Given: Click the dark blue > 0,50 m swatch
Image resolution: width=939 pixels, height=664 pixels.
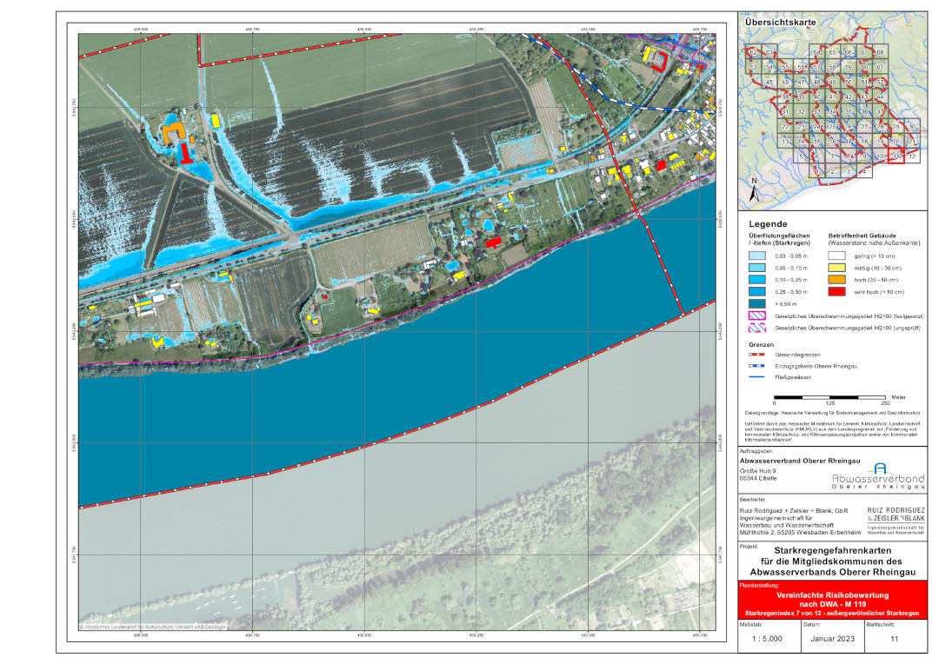Looking at the screenshot, I should 760,305.
